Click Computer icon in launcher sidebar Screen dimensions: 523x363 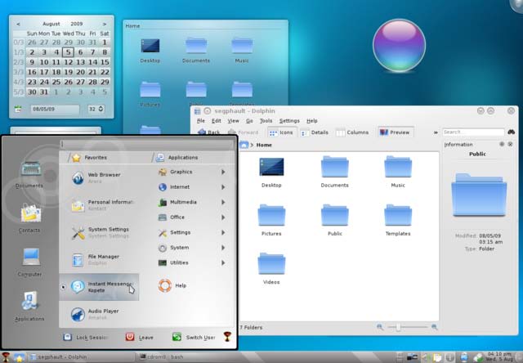click(30, 262)
